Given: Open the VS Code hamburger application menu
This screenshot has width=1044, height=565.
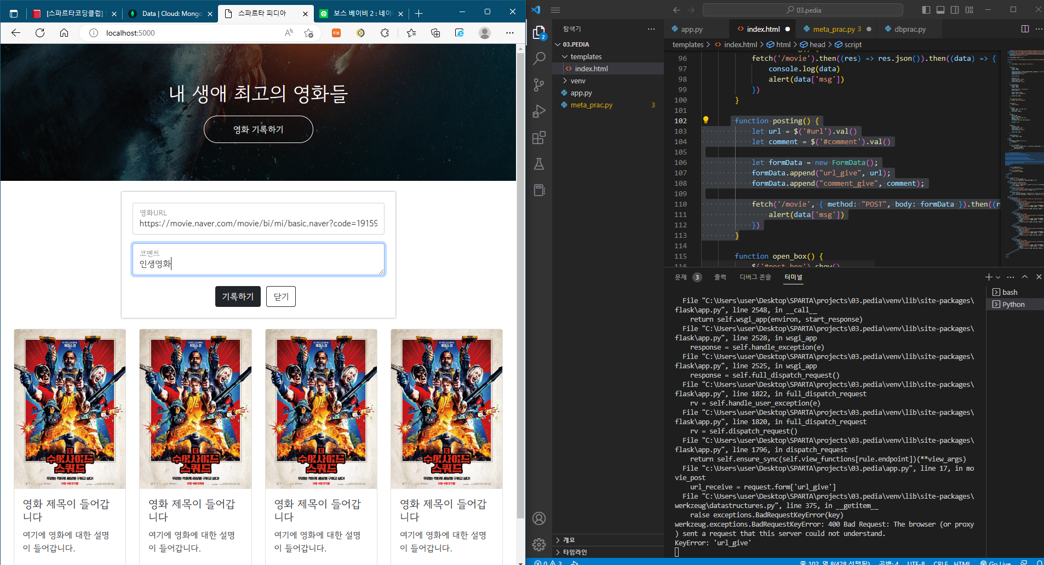Looking at the screenshot, I should 555,10.
